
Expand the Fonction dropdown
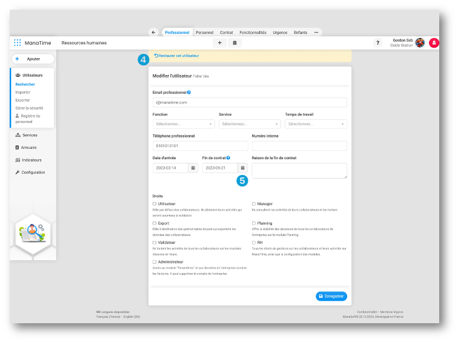[x=184, y=124]
